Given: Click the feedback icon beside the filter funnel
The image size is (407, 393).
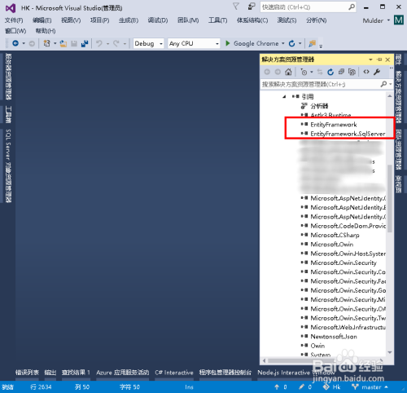Looking at the screenshot, I should coord(252,7).
